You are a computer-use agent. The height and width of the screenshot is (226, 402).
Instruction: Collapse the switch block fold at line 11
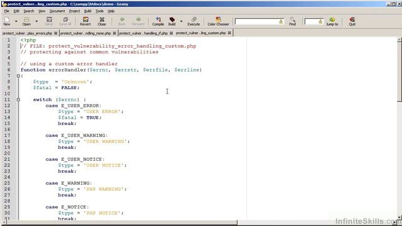tap(18, 99)
